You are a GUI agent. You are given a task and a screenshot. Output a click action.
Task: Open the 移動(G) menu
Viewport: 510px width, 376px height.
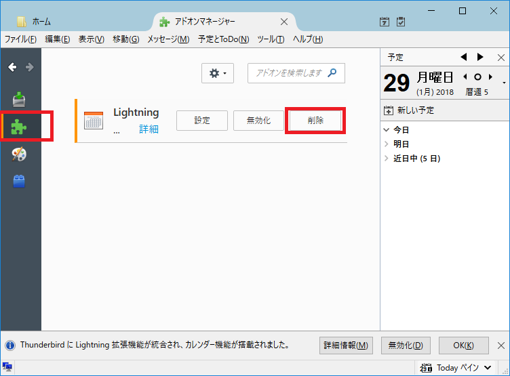click(126, 39)
